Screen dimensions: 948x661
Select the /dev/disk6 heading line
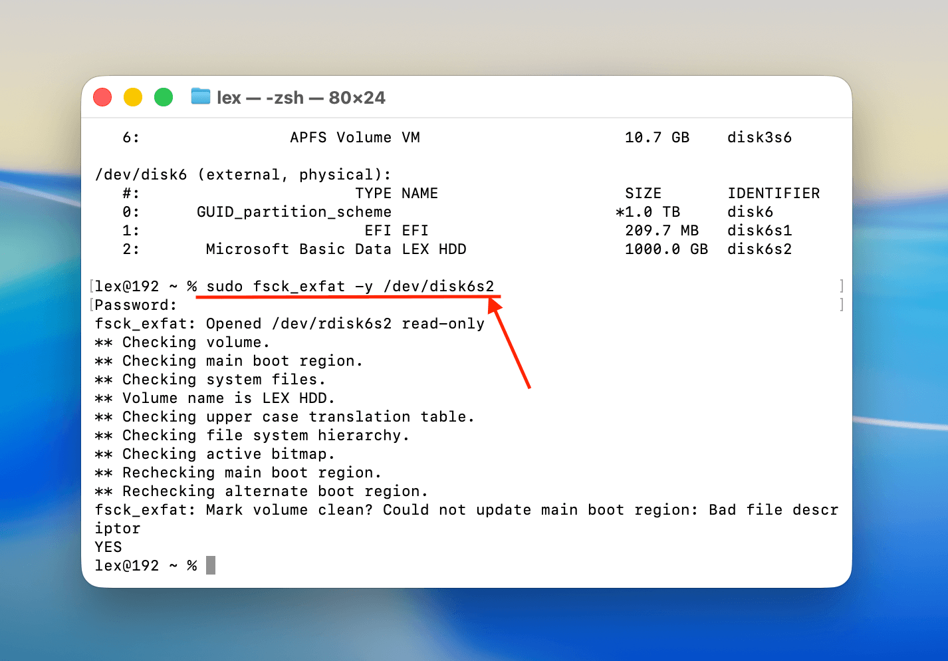242,174
